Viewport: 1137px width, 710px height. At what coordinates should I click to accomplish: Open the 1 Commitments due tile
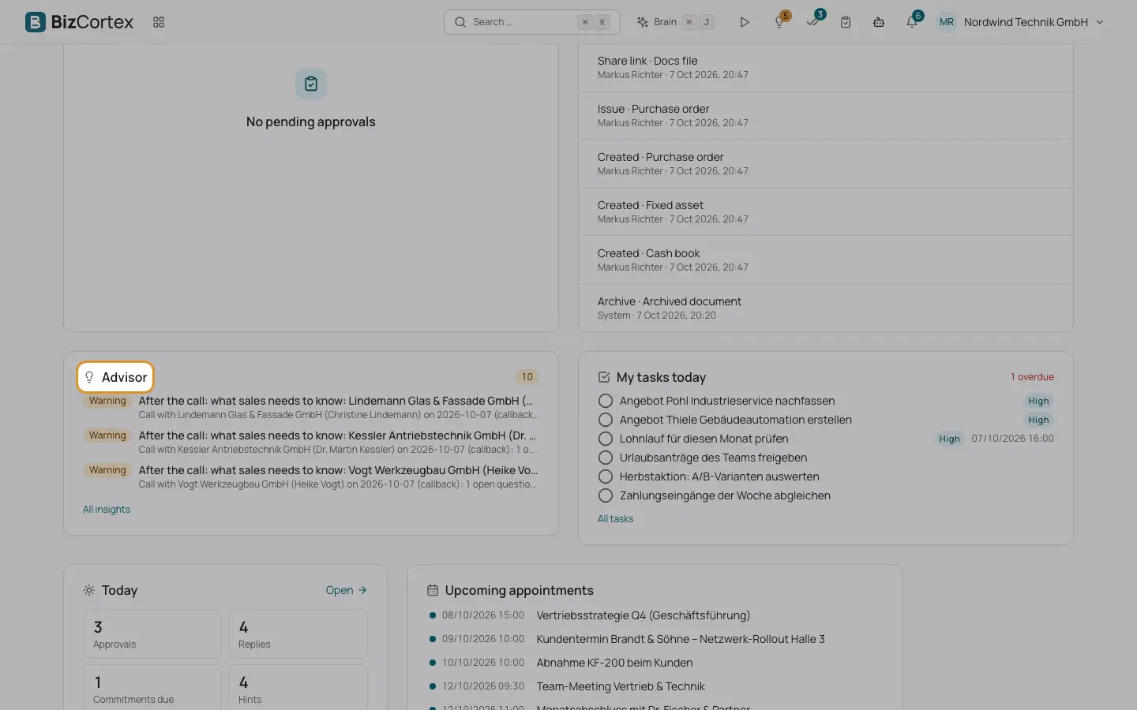[152, 689]
